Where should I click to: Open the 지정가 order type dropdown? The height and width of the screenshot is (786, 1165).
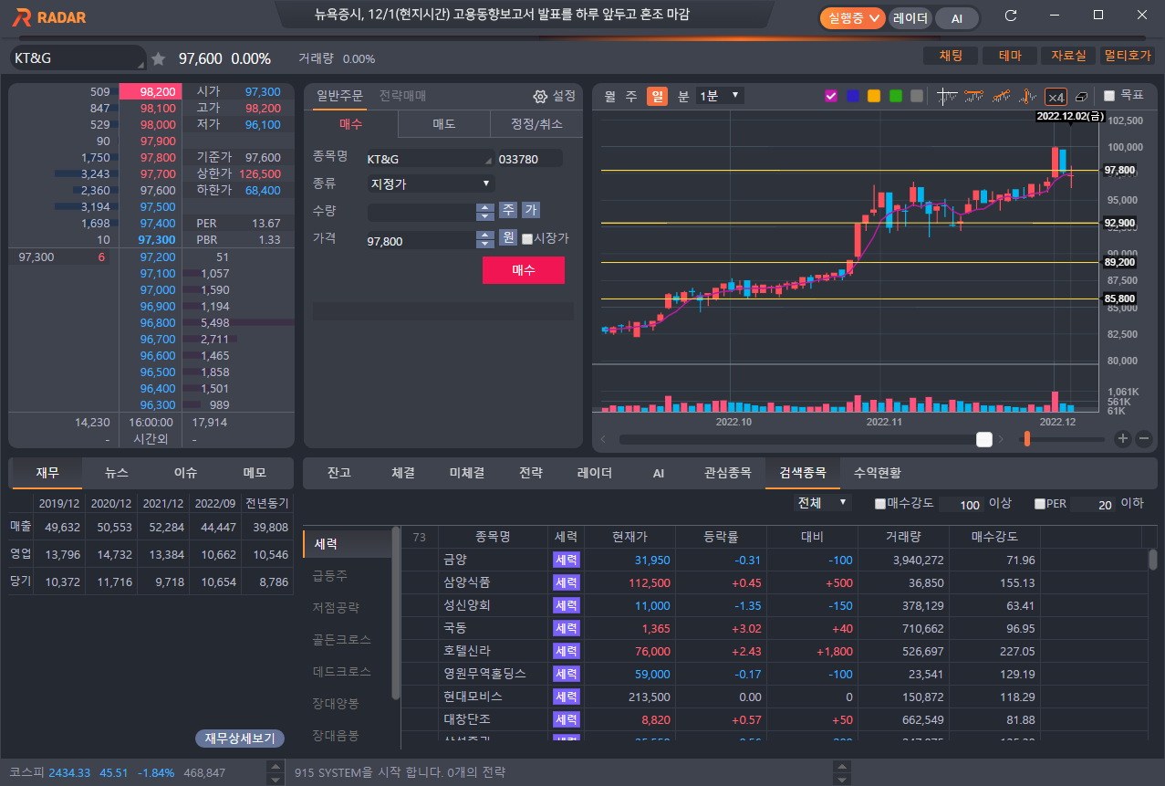click(x=431, y=183)
